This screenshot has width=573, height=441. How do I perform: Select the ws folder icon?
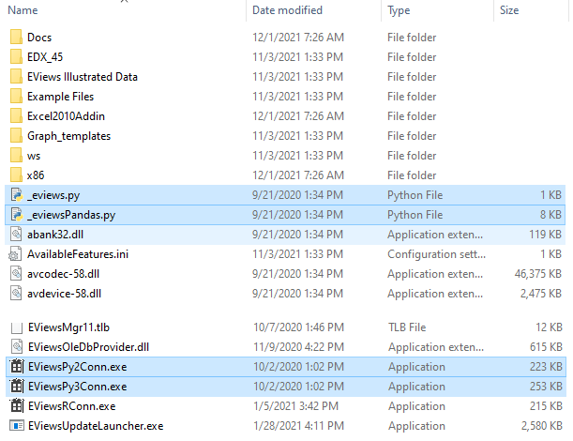tap(16, 156)
